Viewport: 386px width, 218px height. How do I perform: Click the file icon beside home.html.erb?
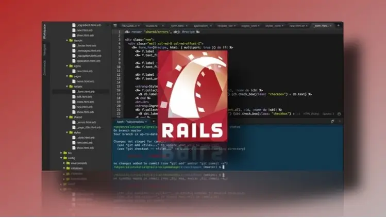click(x=74, y=81)
